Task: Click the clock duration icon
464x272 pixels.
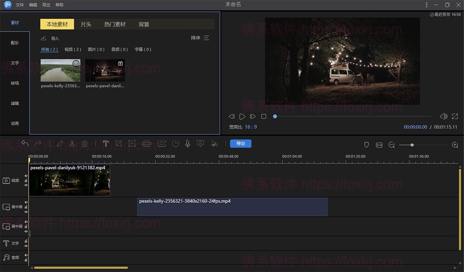Action: pyautogui.click(x=176, y=144)
